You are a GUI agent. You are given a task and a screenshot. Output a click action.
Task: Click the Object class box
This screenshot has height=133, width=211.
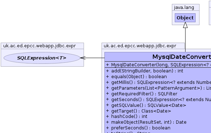click(x=185, y=18)
